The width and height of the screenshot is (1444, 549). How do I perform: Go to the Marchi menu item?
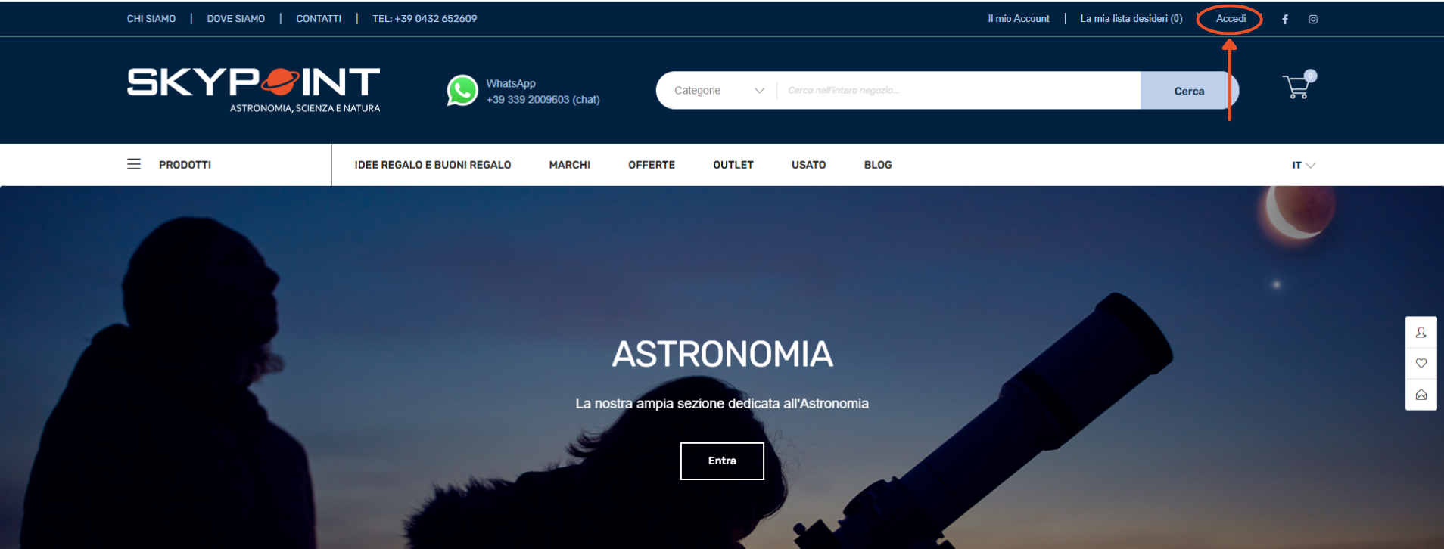(570, 165)
